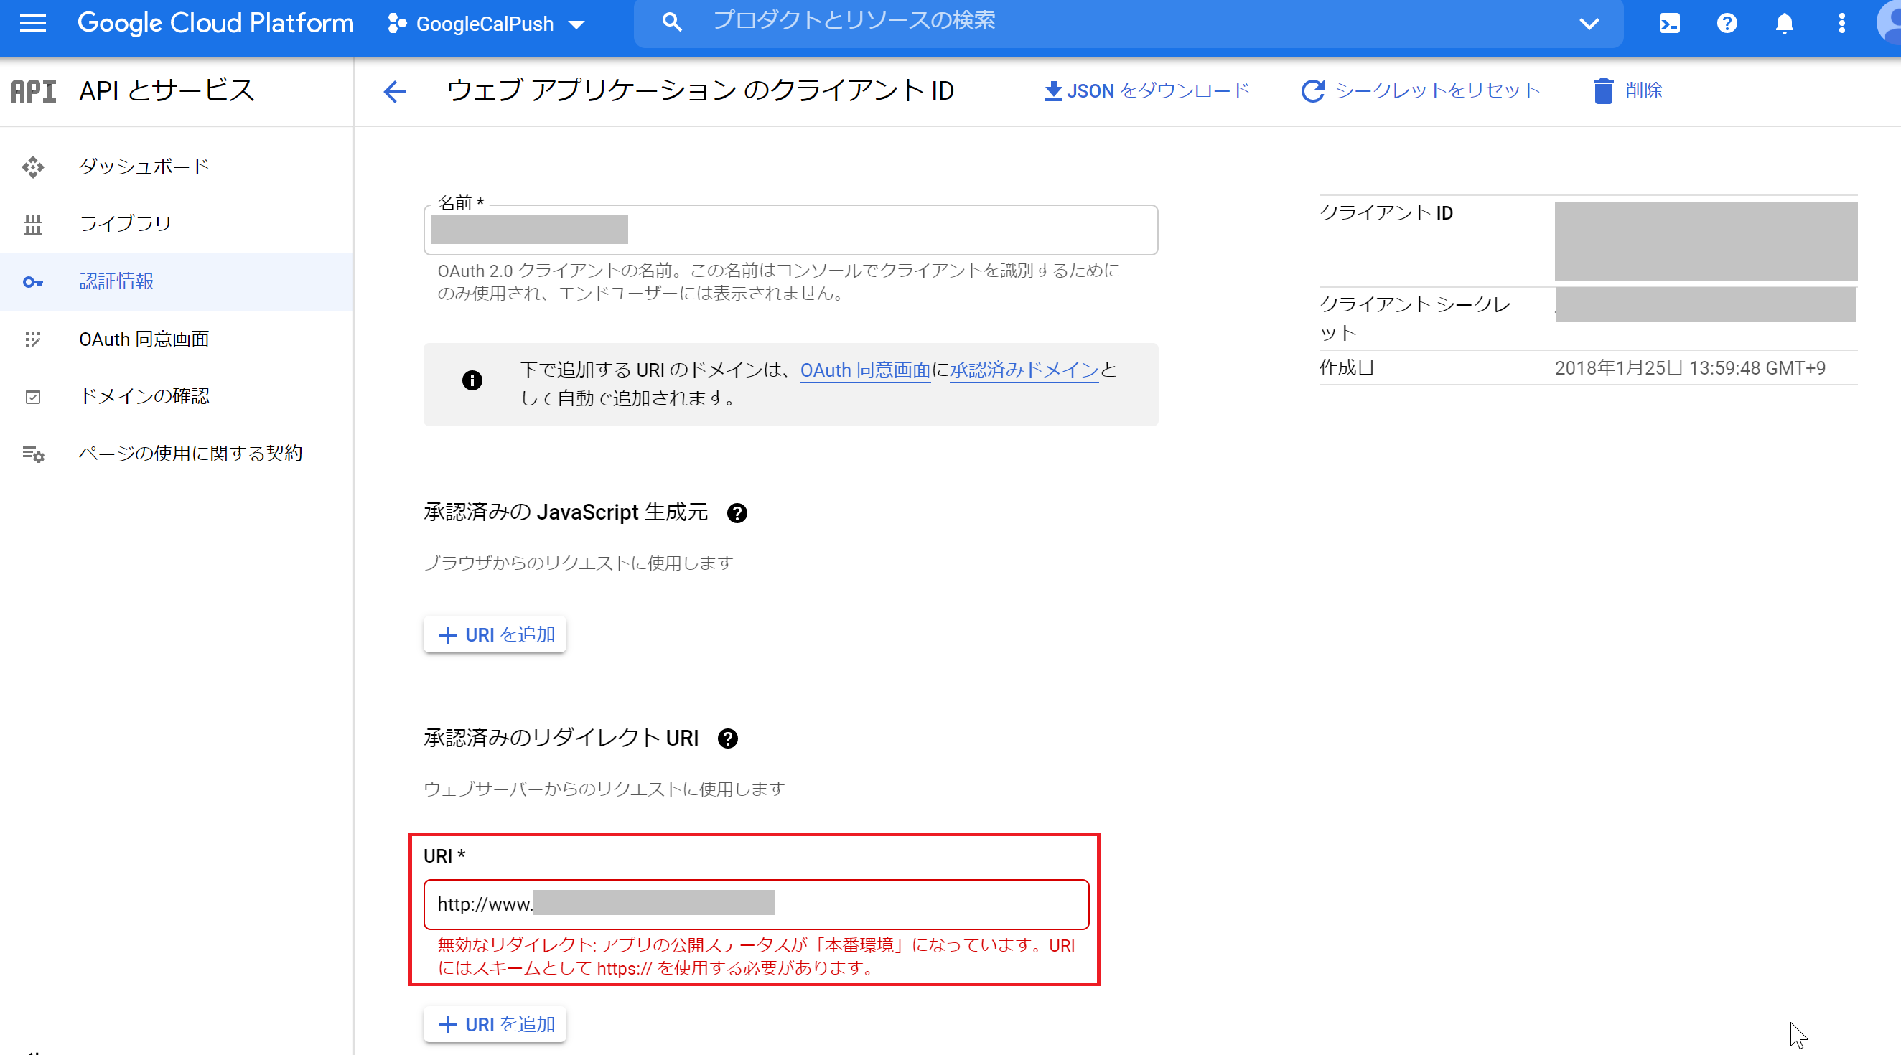The image size is (1901, 1055).
Task: Click JSON をダウンロード button
Action: 1147,90
